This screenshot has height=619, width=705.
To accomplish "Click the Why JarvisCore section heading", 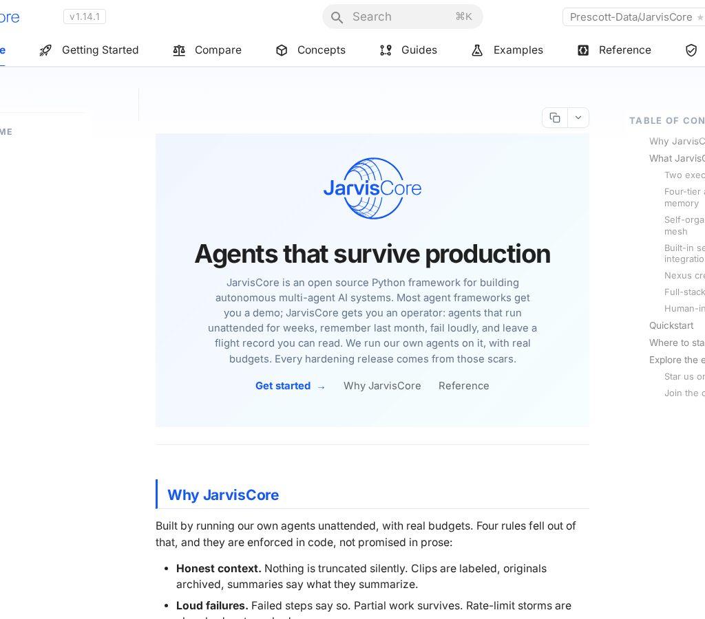I will [x=223, y=495].
